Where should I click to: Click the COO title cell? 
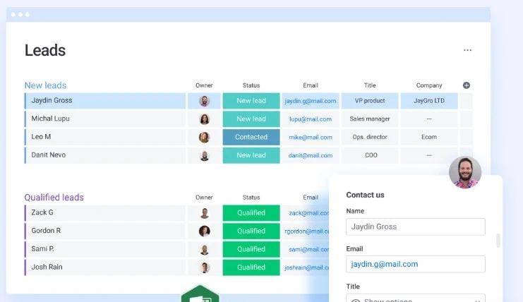tap(370, 155)
